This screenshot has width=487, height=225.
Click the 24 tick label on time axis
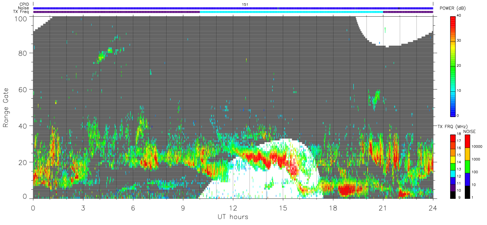[x=433, y=208]
